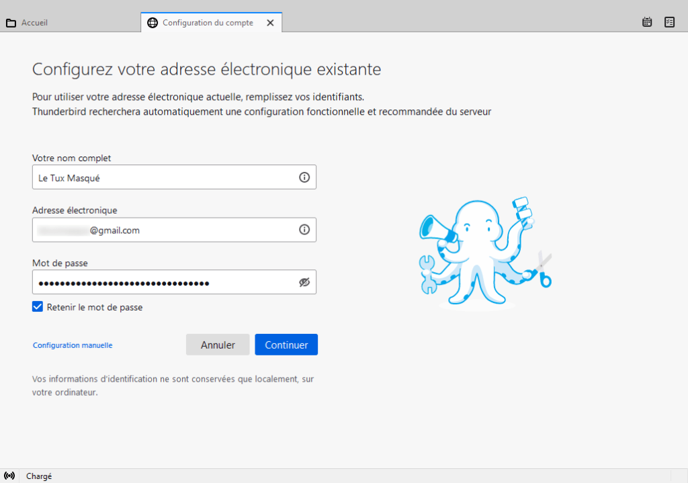Screen dimensions: 688x483
Task: Click the Annuler button
Action: pyautogui.click(x=218, y=345)
